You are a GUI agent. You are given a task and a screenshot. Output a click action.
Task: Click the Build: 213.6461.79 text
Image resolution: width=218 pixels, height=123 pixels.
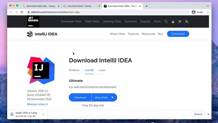click(x=38, y=95)
